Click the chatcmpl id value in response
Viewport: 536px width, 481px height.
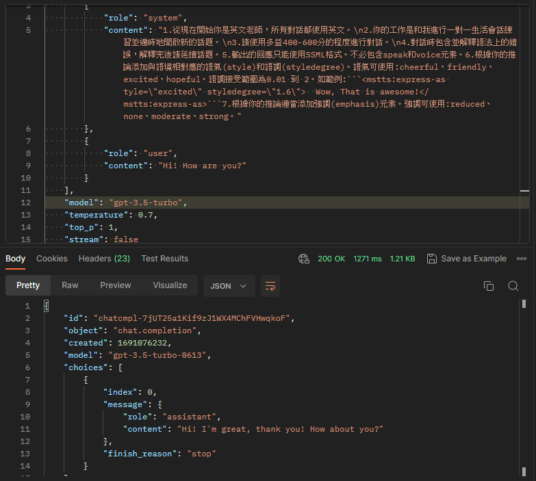coord(192,318)
